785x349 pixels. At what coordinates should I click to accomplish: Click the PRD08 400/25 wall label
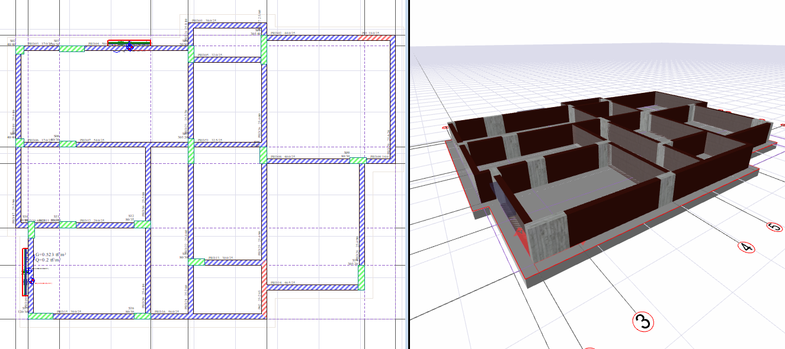tap(283, 157)
